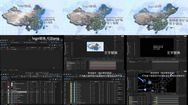
Task: Click ray map viewer in right 射线修改 window
Action: point(157,83)
